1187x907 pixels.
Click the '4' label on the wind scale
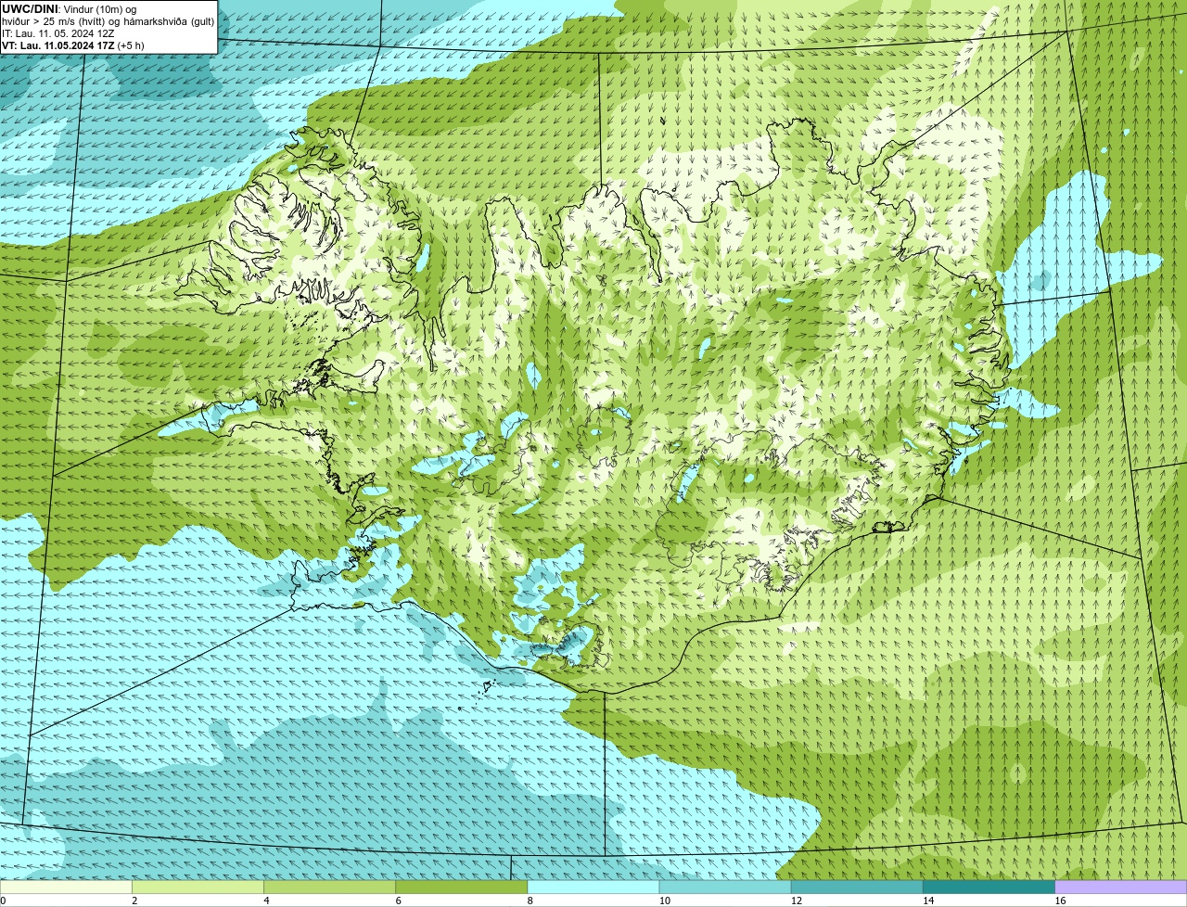(267, 901)
